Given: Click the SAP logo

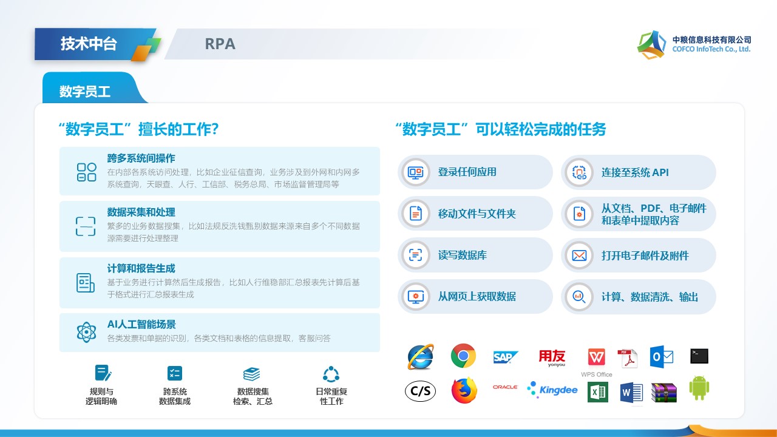Looking at the screenshot, I should tap(505, 357).
